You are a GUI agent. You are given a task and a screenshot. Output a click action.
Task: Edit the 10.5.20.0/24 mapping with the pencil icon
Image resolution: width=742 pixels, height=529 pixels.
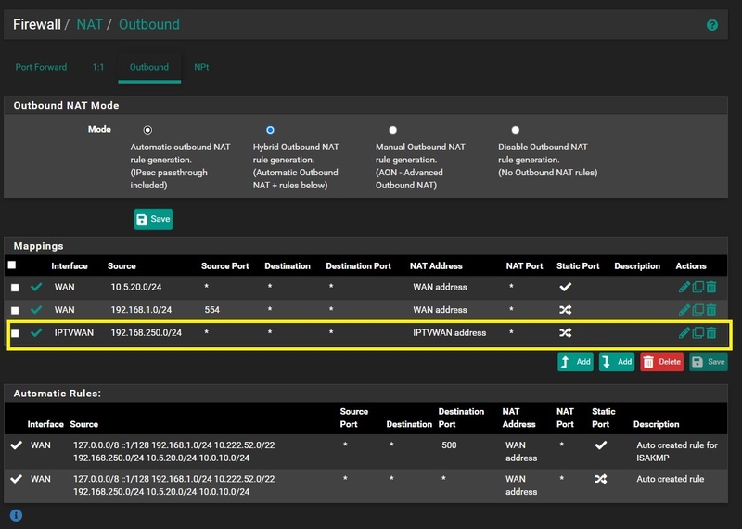click(684, 287)
